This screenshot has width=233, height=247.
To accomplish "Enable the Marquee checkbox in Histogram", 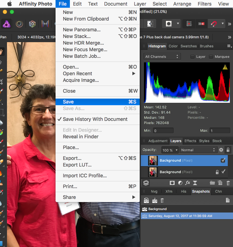I will (211, 57).
